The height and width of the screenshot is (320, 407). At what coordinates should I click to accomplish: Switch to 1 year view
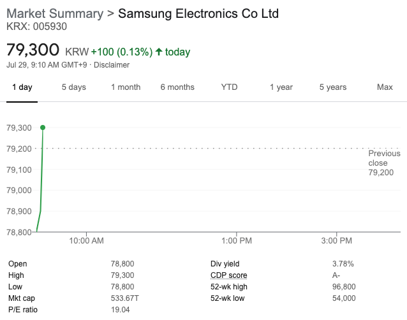click(281, 87)
